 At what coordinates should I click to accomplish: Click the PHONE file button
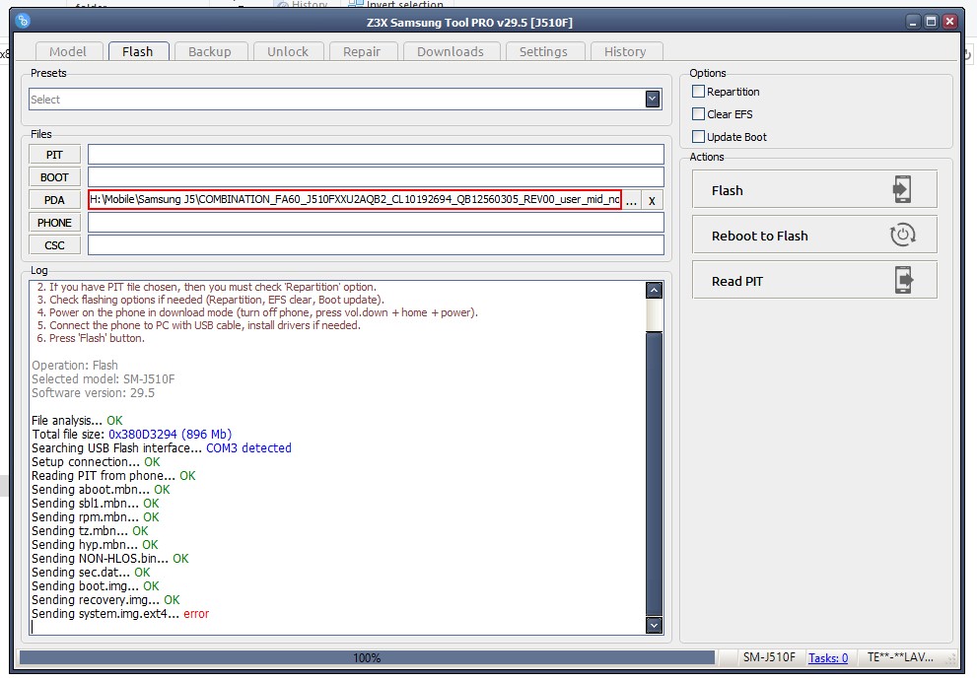(54, 223)
